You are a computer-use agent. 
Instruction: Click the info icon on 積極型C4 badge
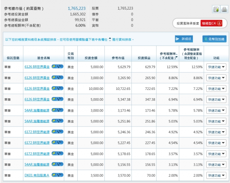coord(219,23)
